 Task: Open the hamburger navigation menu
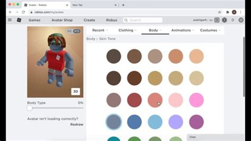point(10,20)
